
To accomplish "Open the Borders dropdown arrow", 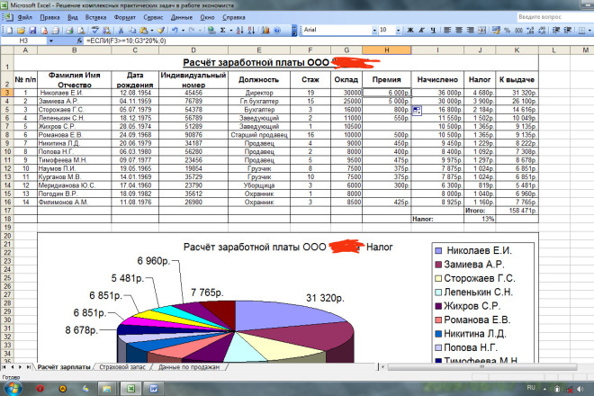I will (x=589, y=30).
